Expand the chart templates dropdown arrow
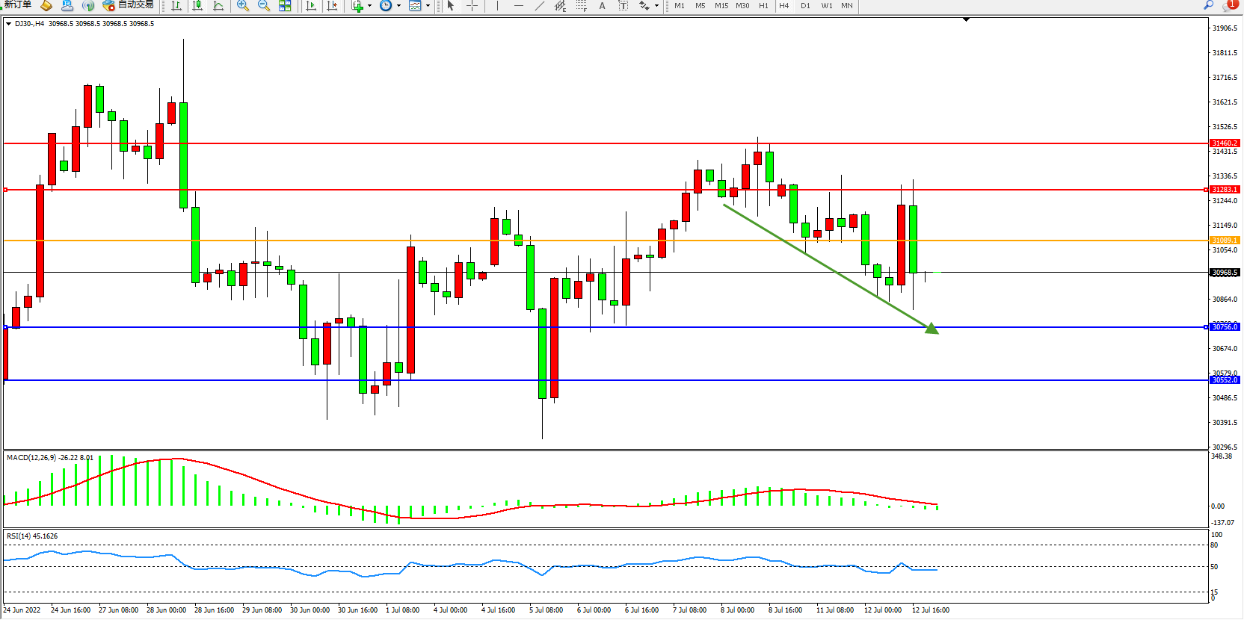1244x620 pixels. pyautogui.click(x=428, y=6)
